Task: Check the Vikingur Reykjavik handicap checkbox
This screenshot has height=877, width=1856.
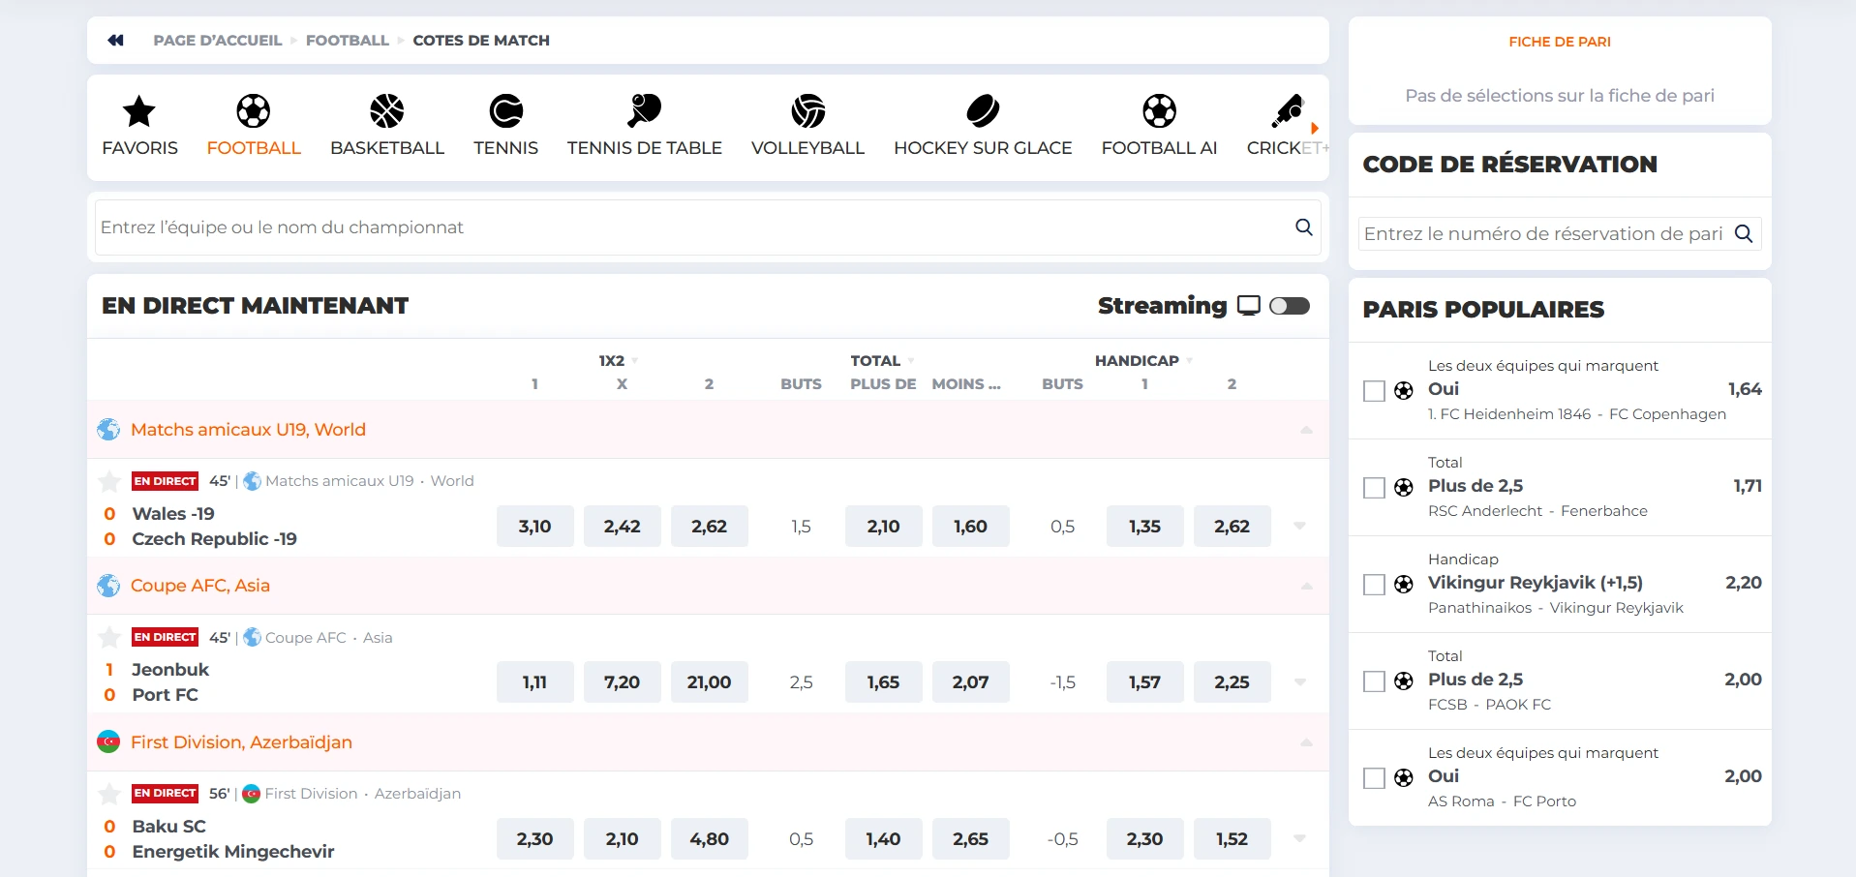Action: [x=1374, y=585]
